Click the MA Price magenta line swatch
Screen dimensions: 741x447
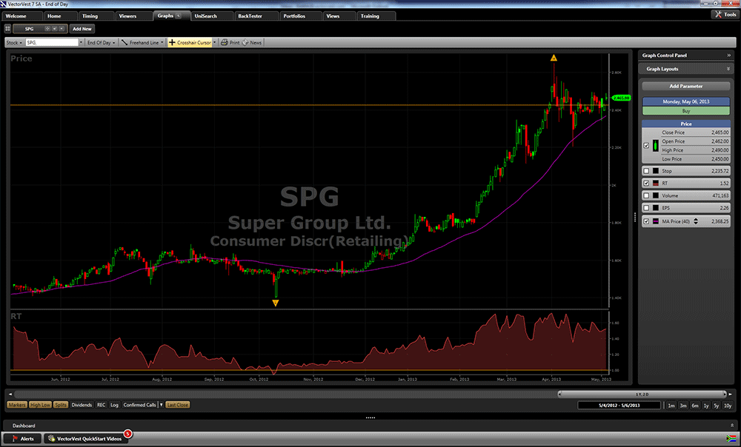point(657,221)
